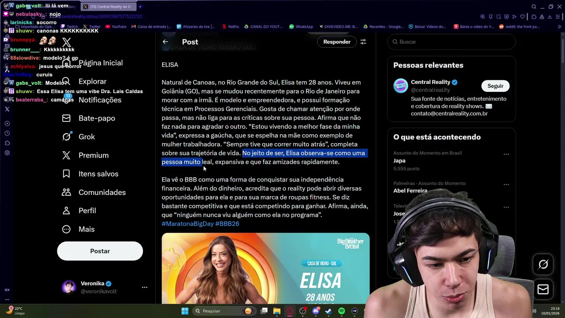
Task: Open downloads icon in browser toolbar
Action: pos(550,17)
